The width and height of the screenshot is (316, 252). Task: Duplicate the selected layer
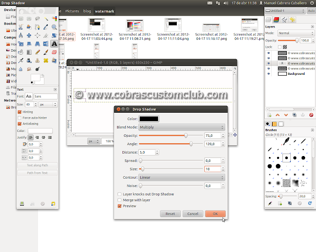[294, 115]
